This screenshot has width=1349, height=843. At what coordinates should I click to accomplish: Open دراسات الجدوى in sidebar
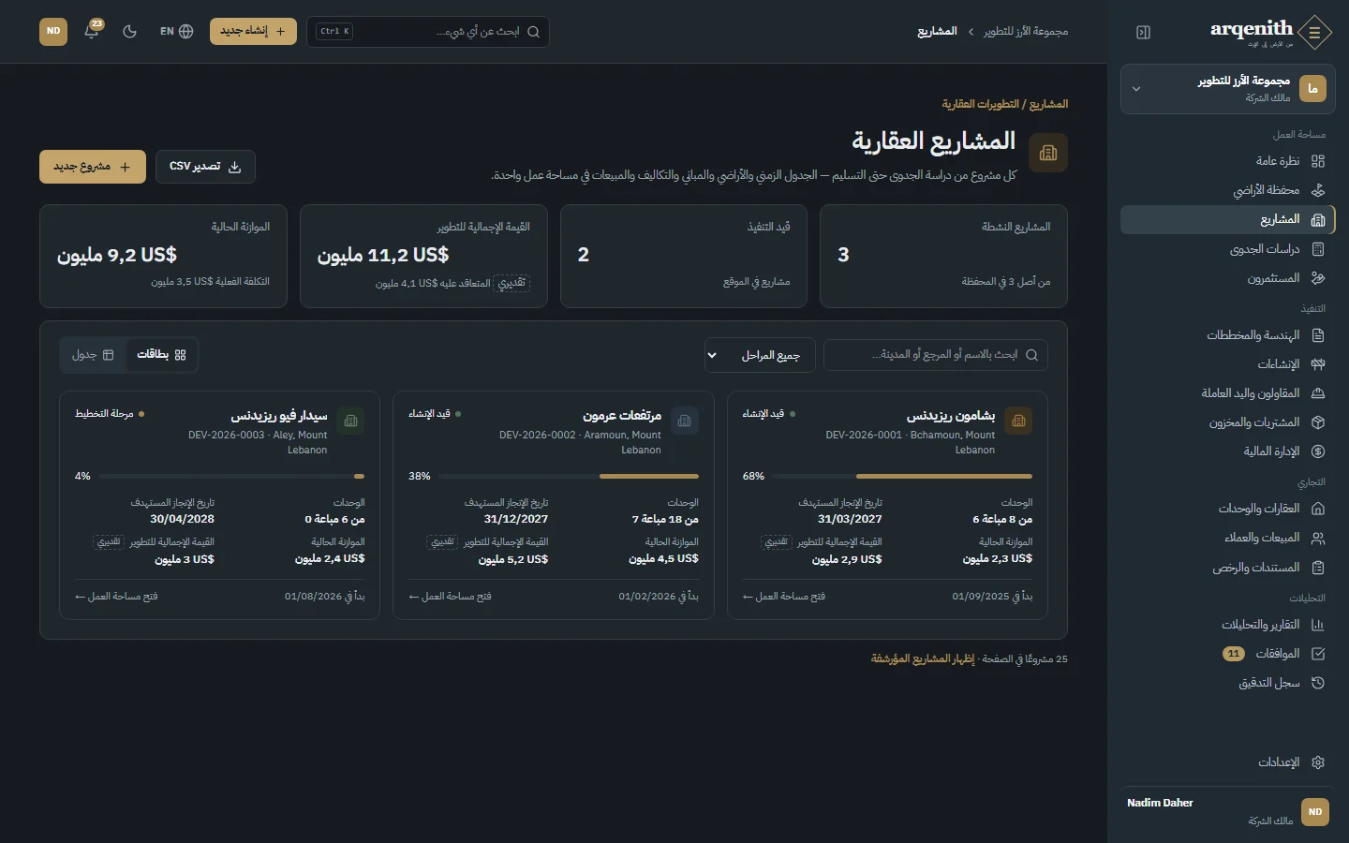click(1228, 249)
